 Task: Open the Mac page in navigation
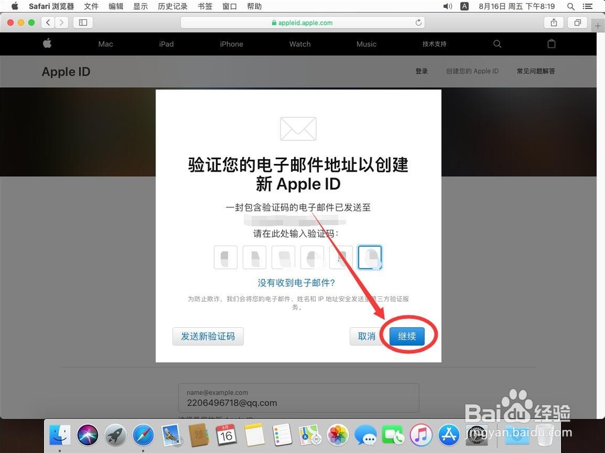coord(105,44)
